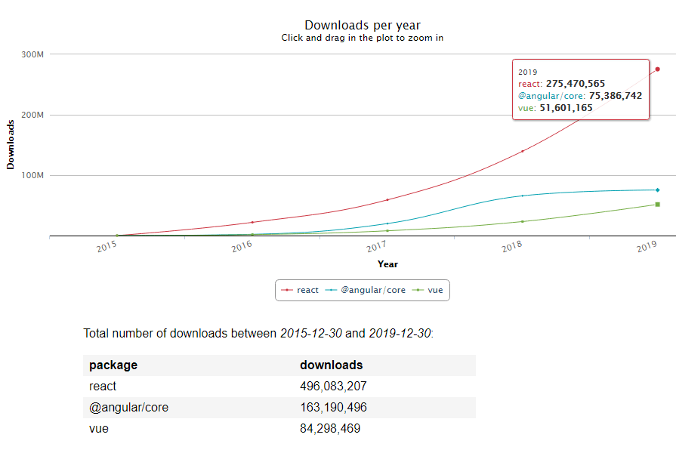Viewport: 676px width, 453px height.
Task: Click the react 2017 data point
Action: 387,199
